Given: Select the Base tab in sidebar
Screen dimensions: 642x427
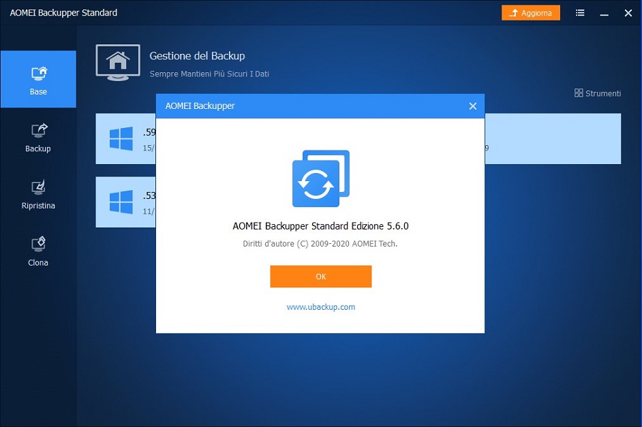Looking at the screenshot, I should pyautogui.click(x=38, y=80).
